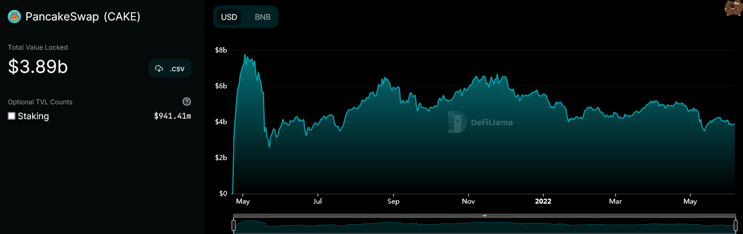
Task: Download the TVL data as .csv
Action: point(170,68)
